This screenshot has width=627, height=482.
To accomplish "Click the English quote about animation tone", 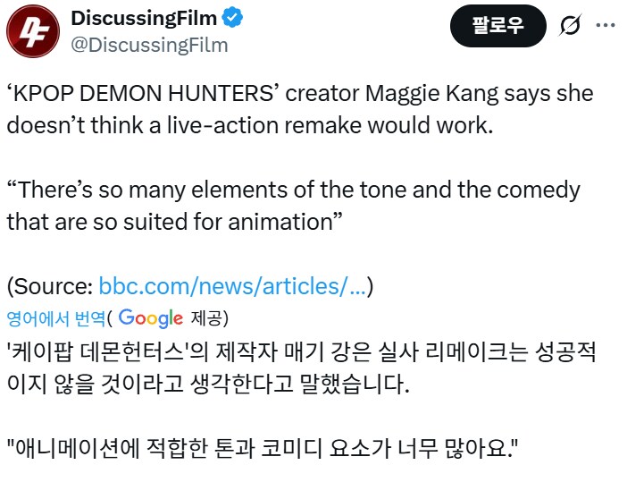I will [x=293, y=205].
